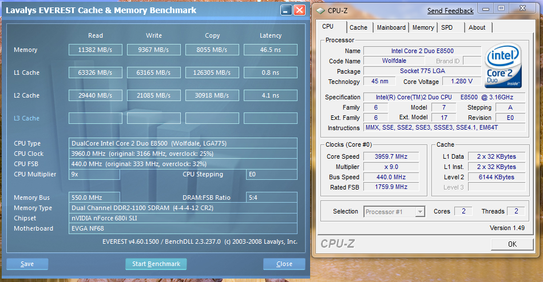Click the L2 Cache Copy value 30918 MB/s
Image resolution: width=543 pixels, height=282 pixels.
point(212,95)
